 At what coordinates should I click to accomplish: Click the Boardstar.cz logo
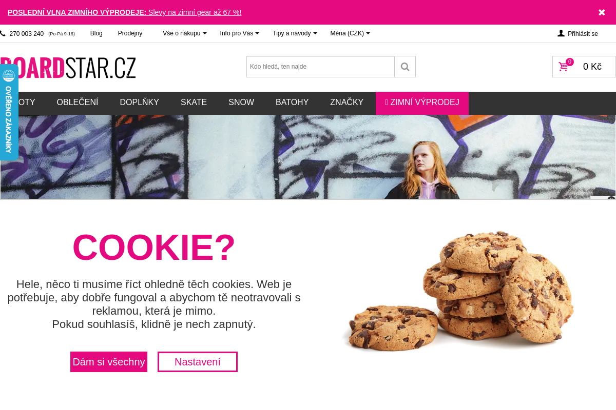tap(68, 67)
